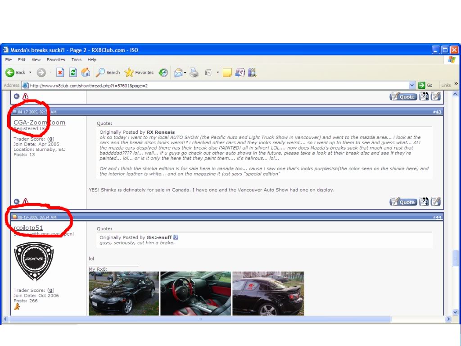Screen dimensions: 461x346
Task: Open the yellow Discuss note icon
Action: tap(227, 73)
